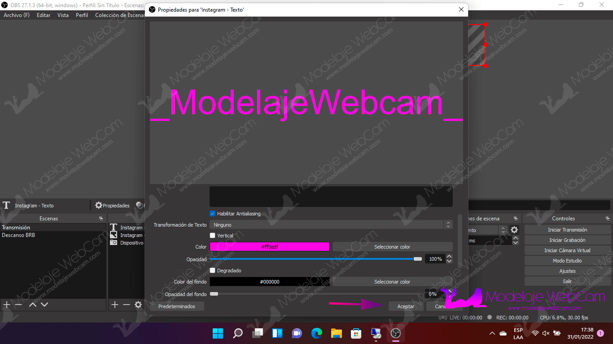Click the add source plus icon
Viewport: 613px width, 344px height.
[x=115, y=305]
